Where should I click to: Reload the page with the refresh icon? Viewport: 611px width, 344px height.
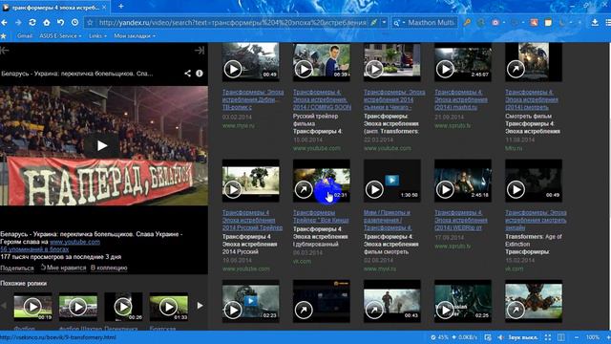32,23
